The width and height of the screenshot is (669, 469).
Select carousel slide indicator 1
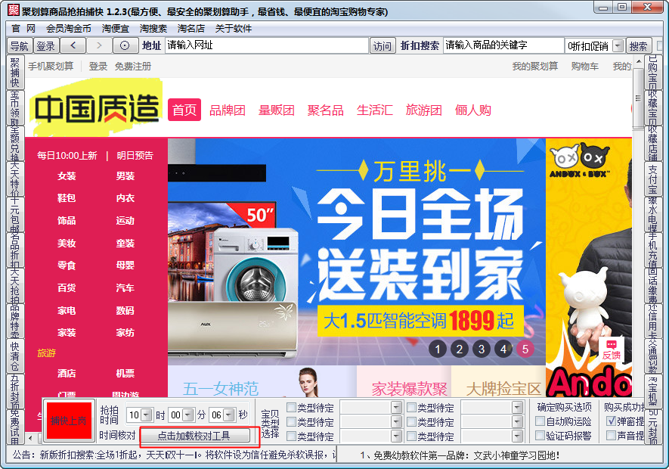[x=438, y=349]
